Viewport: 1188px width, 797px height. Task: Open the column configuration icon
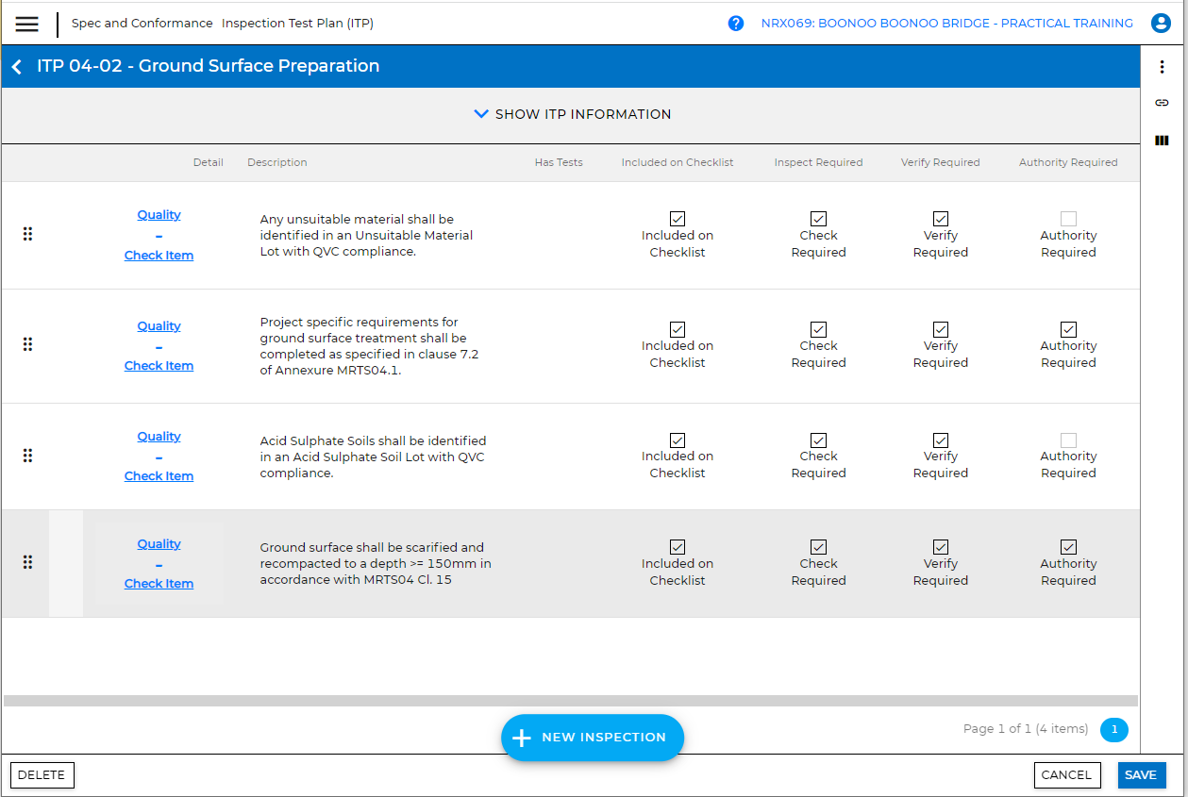coord(1162,140)
